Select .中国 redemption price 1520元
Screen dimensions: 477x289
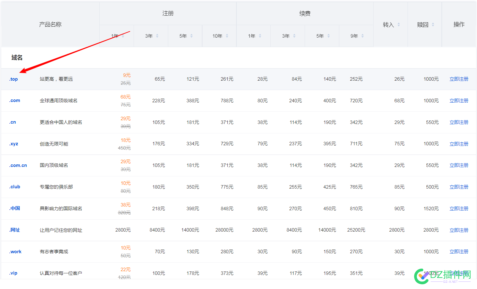click(431, 209)
